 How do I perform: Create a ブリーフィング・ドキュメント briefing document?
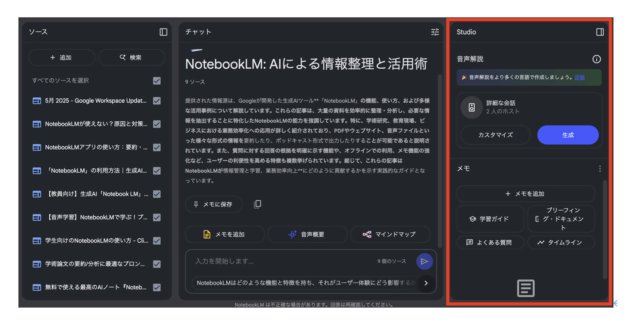click(x=561, y=219)
